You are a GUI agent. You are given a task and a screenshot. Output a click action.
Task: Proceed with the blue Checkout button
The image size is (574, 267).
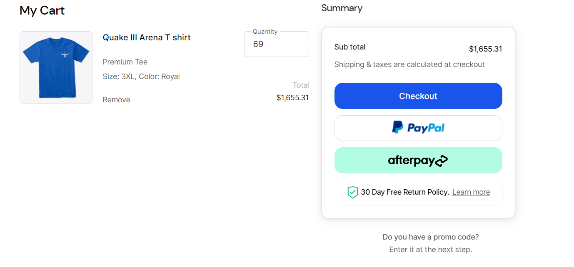pyautogui.click(x=418, y=96)
